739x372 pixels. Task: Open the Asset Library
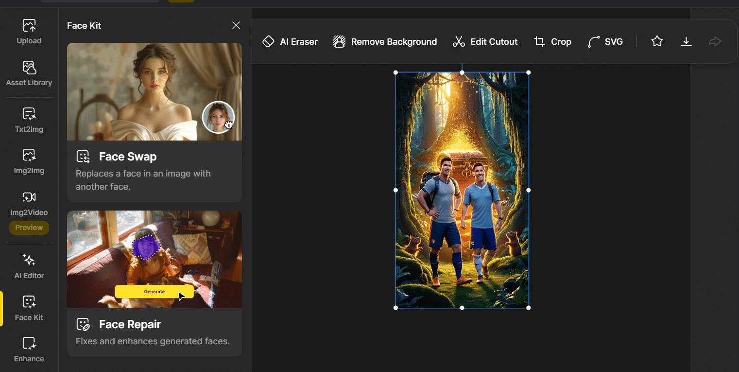(29, 74)
